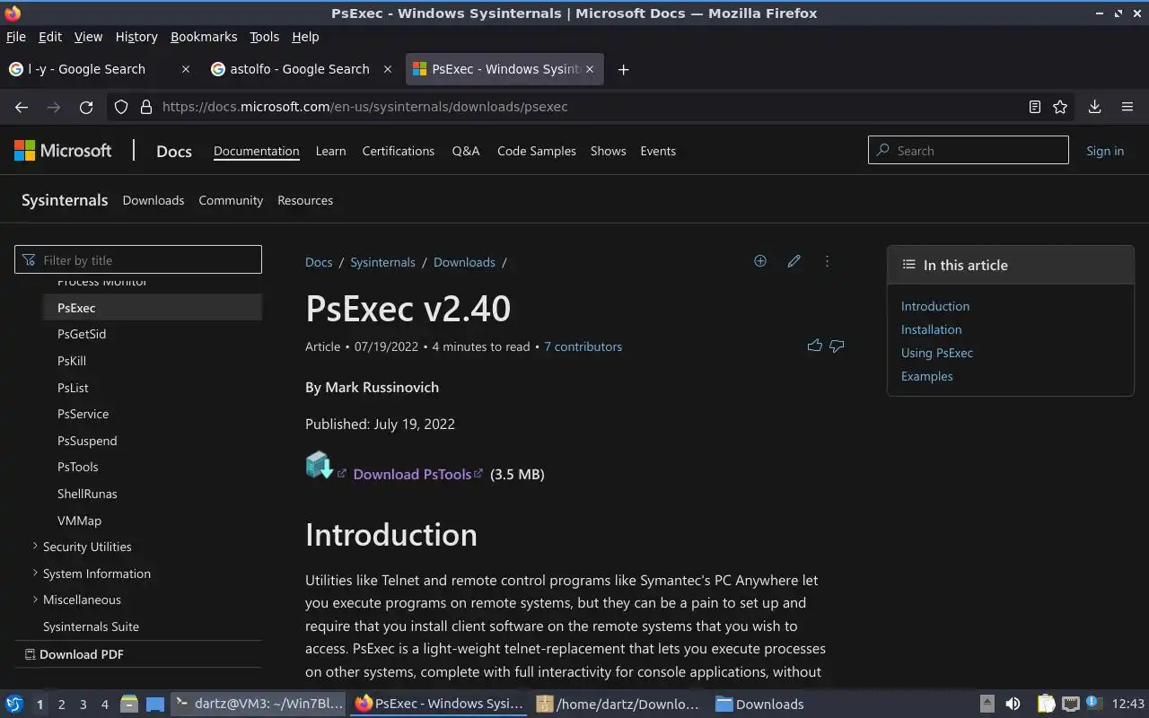1149x718 pixels.
Task: Open Code Samples nav item
Action: [537, 151]
